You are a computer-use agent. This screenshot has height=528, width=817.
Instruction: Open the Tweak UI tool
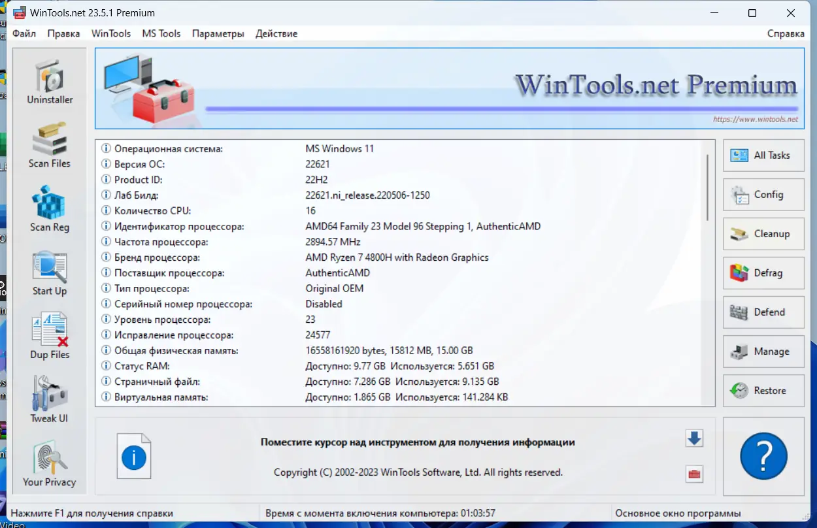pos(50,400)
